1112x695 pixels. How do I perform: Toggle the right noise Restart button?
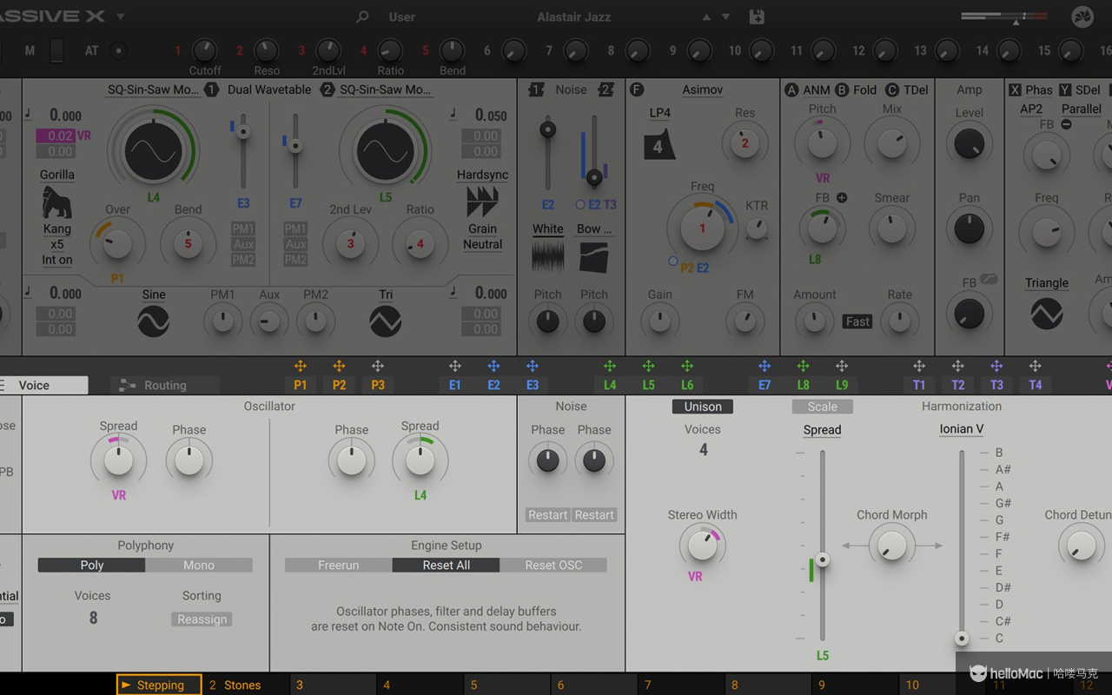point(594,515)
